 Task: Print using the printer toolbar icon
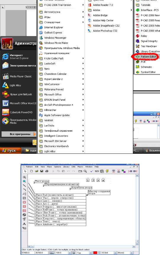(47, 171)
